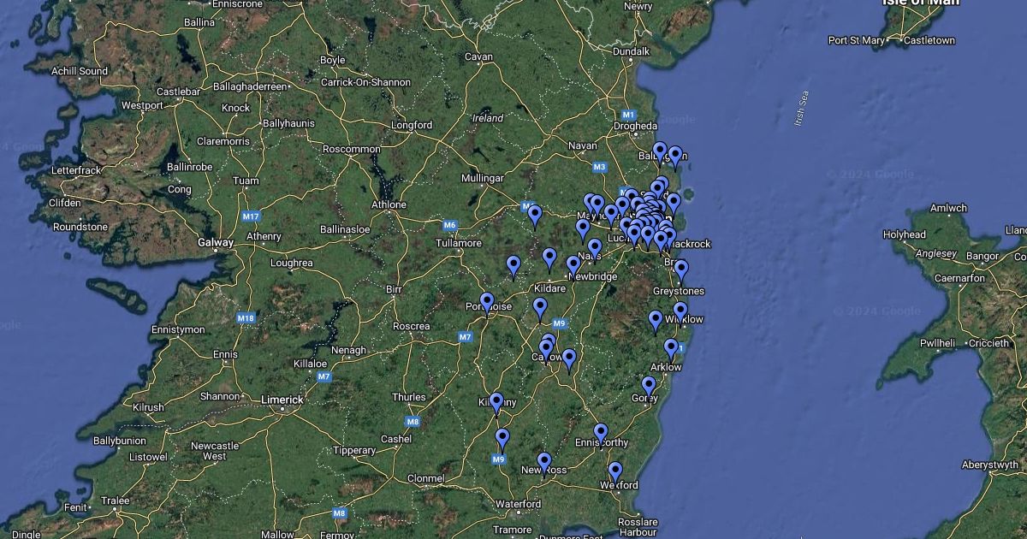Click the Aberystwyth label

pos(990,465)
